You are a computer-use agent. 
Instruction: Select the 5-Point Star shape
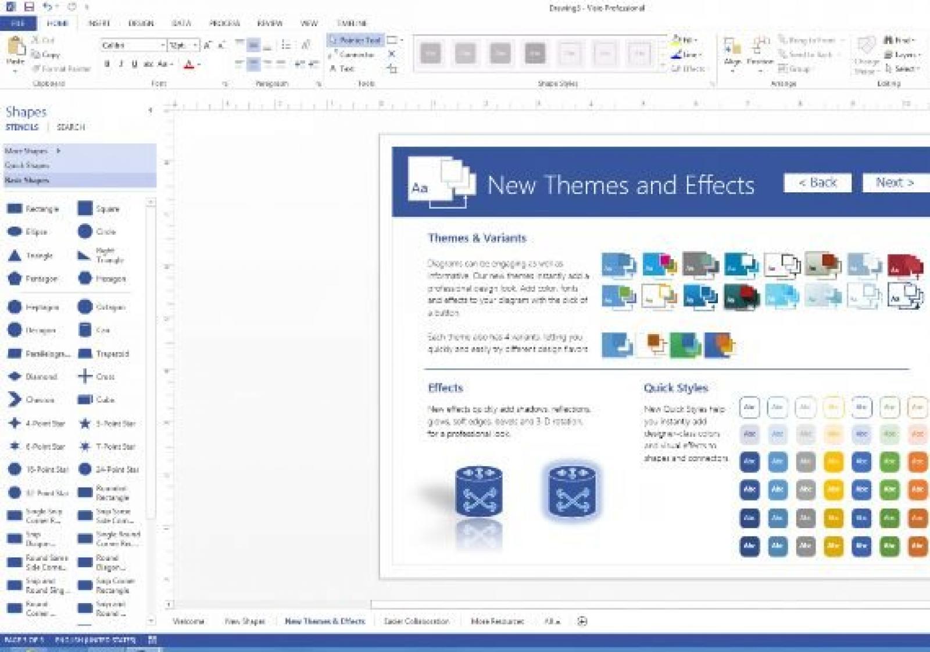point(85,424)
